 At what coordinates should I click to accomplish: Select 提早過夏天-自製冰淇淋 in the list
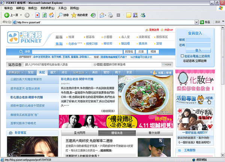pos(32,88)
